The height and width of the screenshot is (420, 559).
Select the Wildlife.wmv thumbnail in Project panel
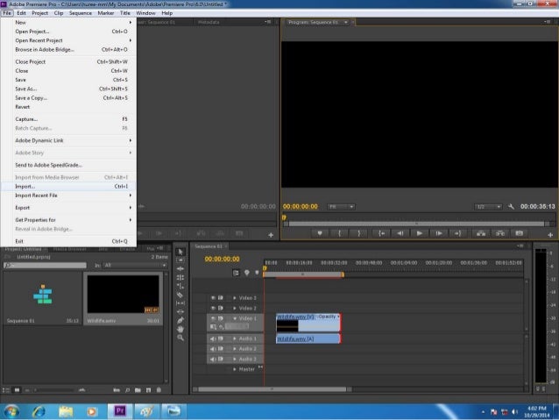pyautogui.click(x=123, y=294)
